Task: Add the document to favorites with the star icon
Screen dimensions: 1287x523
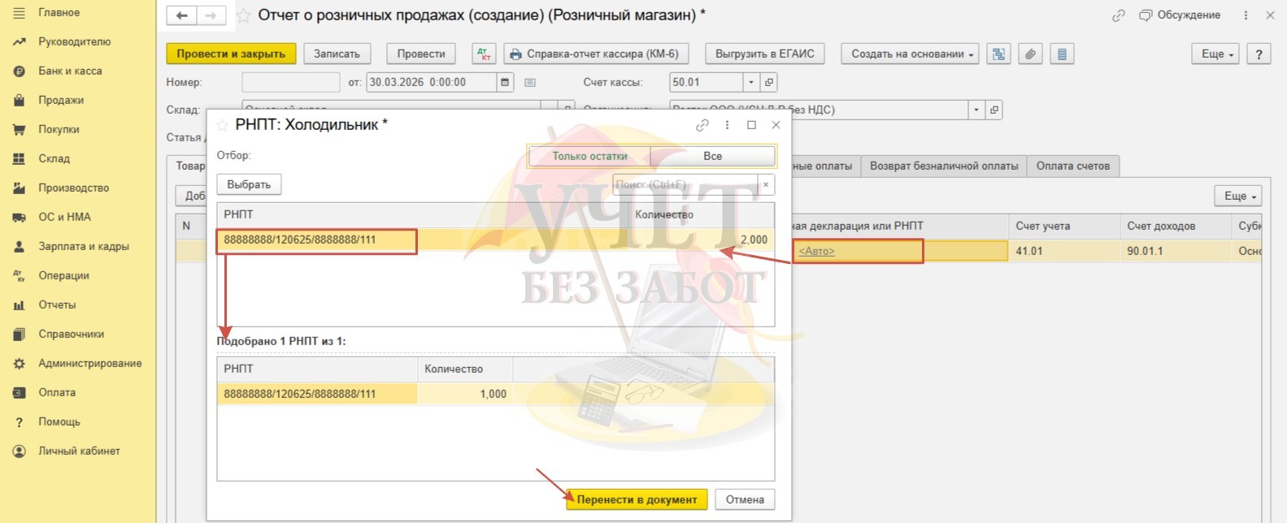Action: point(243,15)
